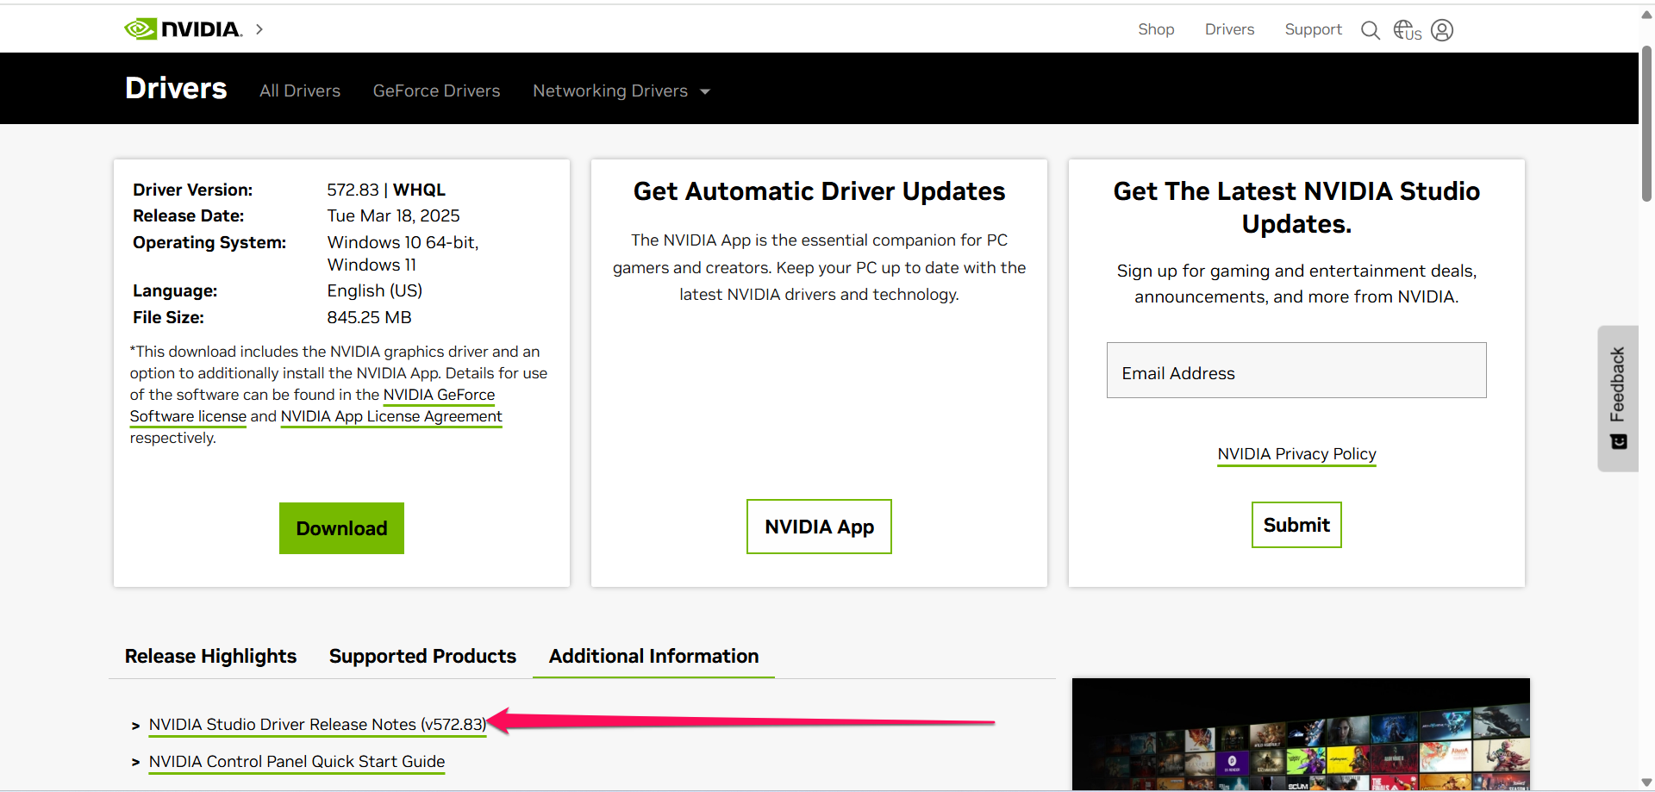Open the user account profile icon
Screen dimensions: 1655x792
coord(1442,30)
